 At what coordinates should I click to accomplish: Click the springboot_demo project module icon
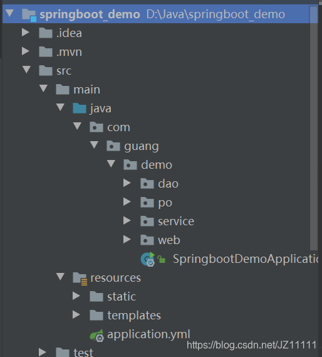29,14
